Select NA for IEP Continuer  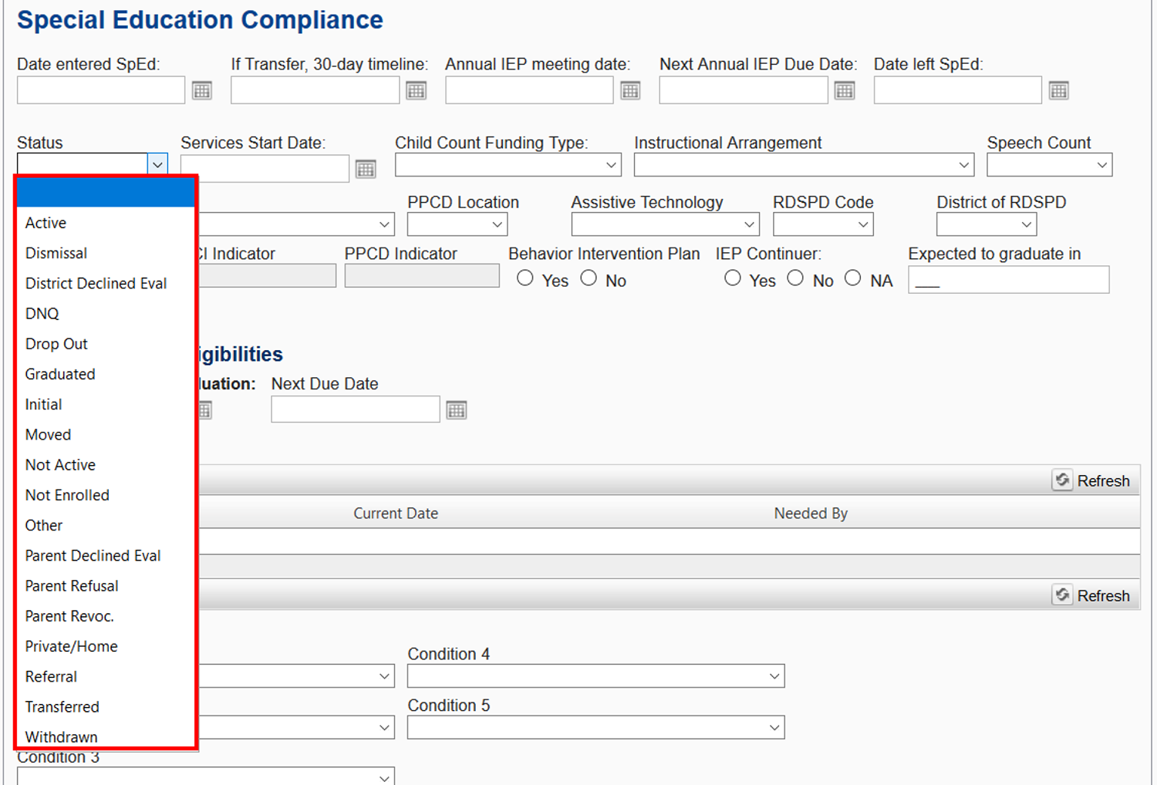pyautogui.click(x=852, y=278)
